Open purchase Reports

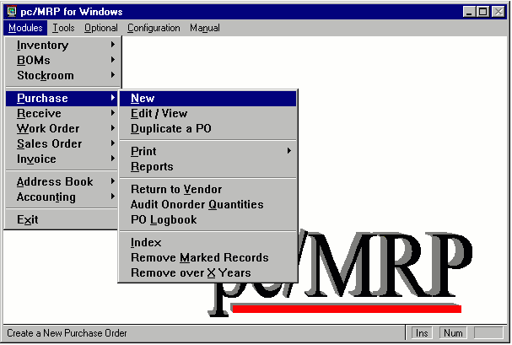[208, 167]
